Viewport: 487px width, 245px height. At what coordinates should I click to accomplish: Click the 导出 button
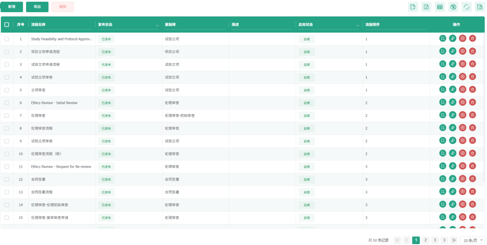(x=37, y=7)
